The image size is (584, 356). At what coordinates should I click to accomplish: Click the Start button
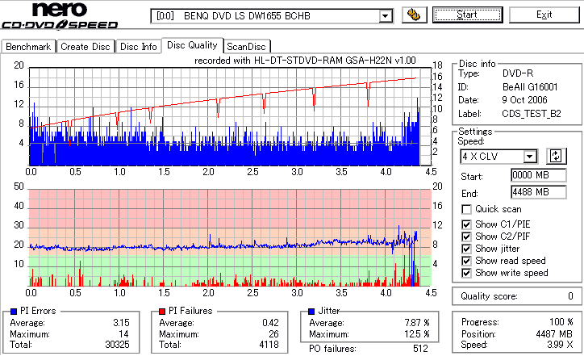tap(467, 15)
